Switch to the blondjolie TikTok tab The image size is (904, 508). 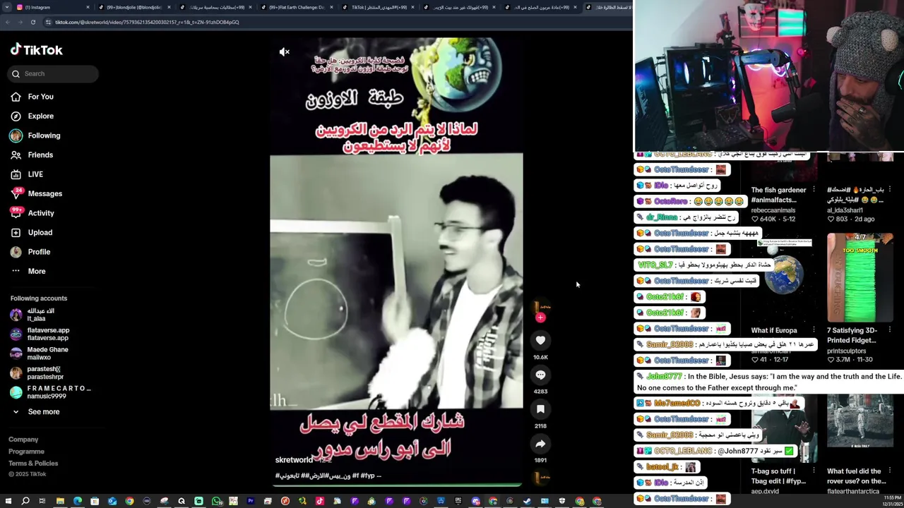(134, 7)
